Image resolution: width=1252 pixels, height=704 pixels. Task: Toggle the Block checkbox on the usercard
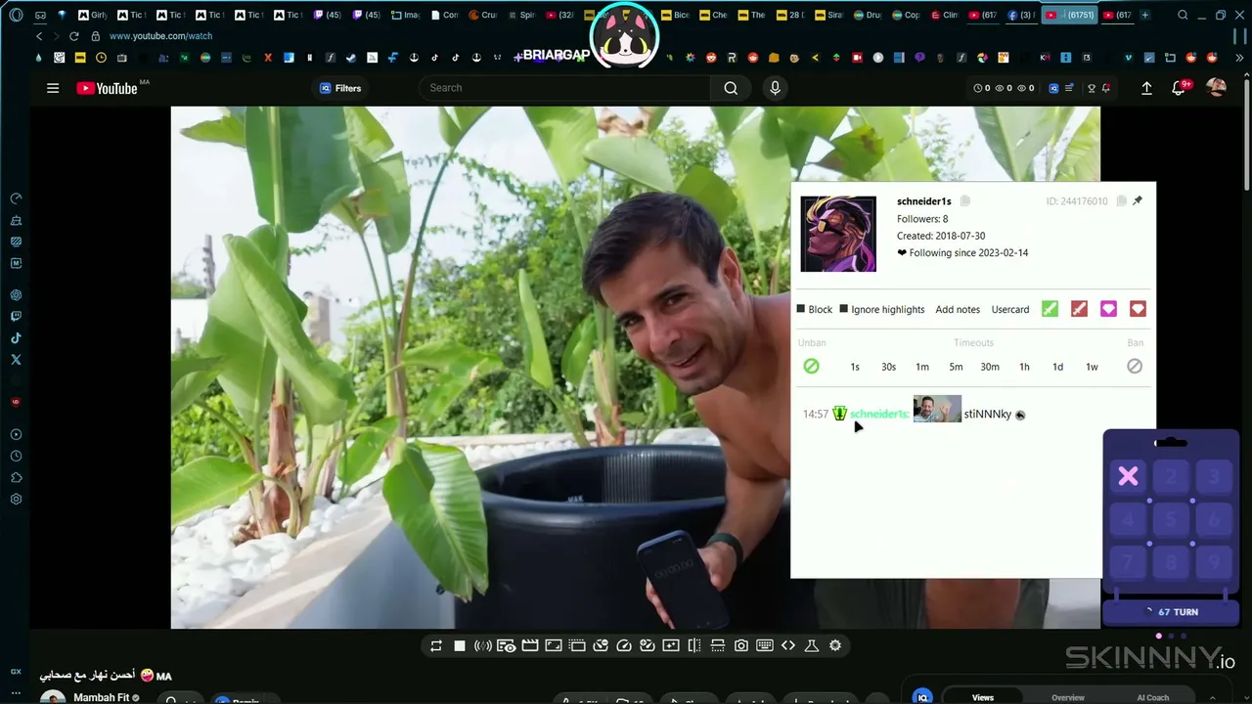[801, 309]
